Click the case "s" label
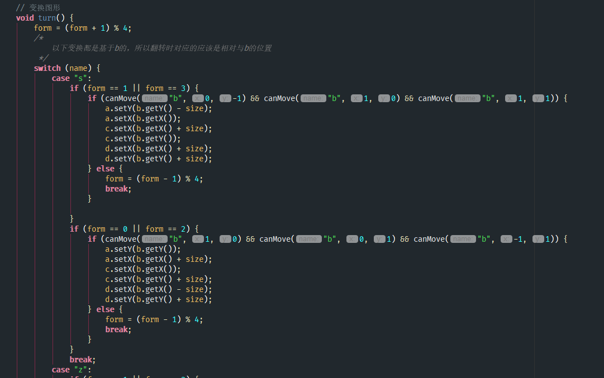Screen dimensions: 604x378 point(72,78)
